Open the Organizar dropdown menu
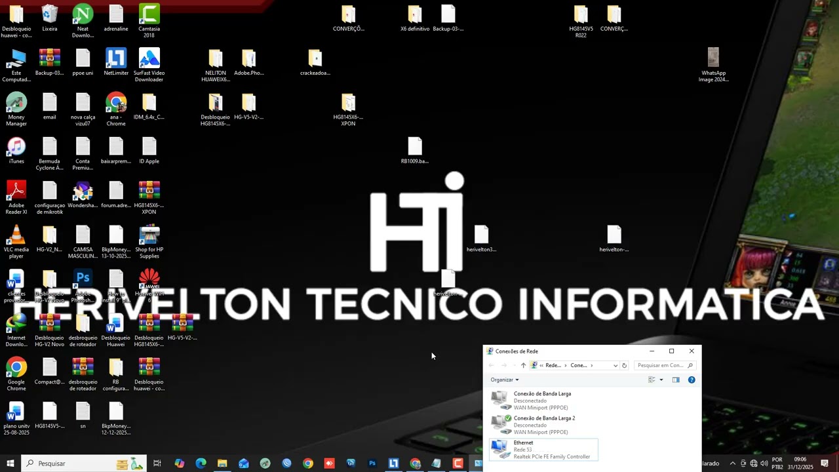The image size is (839, 472). 505,380
